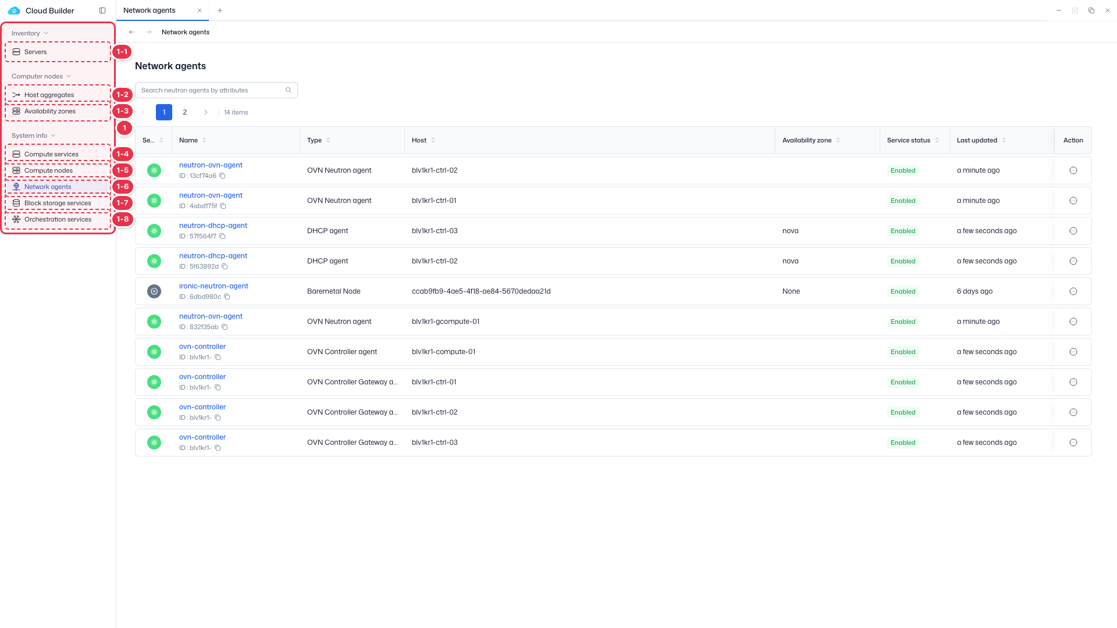Open action menu for ironic-neutron-agent row
The image size is (1117, 628).
[x=1073, y=291]
